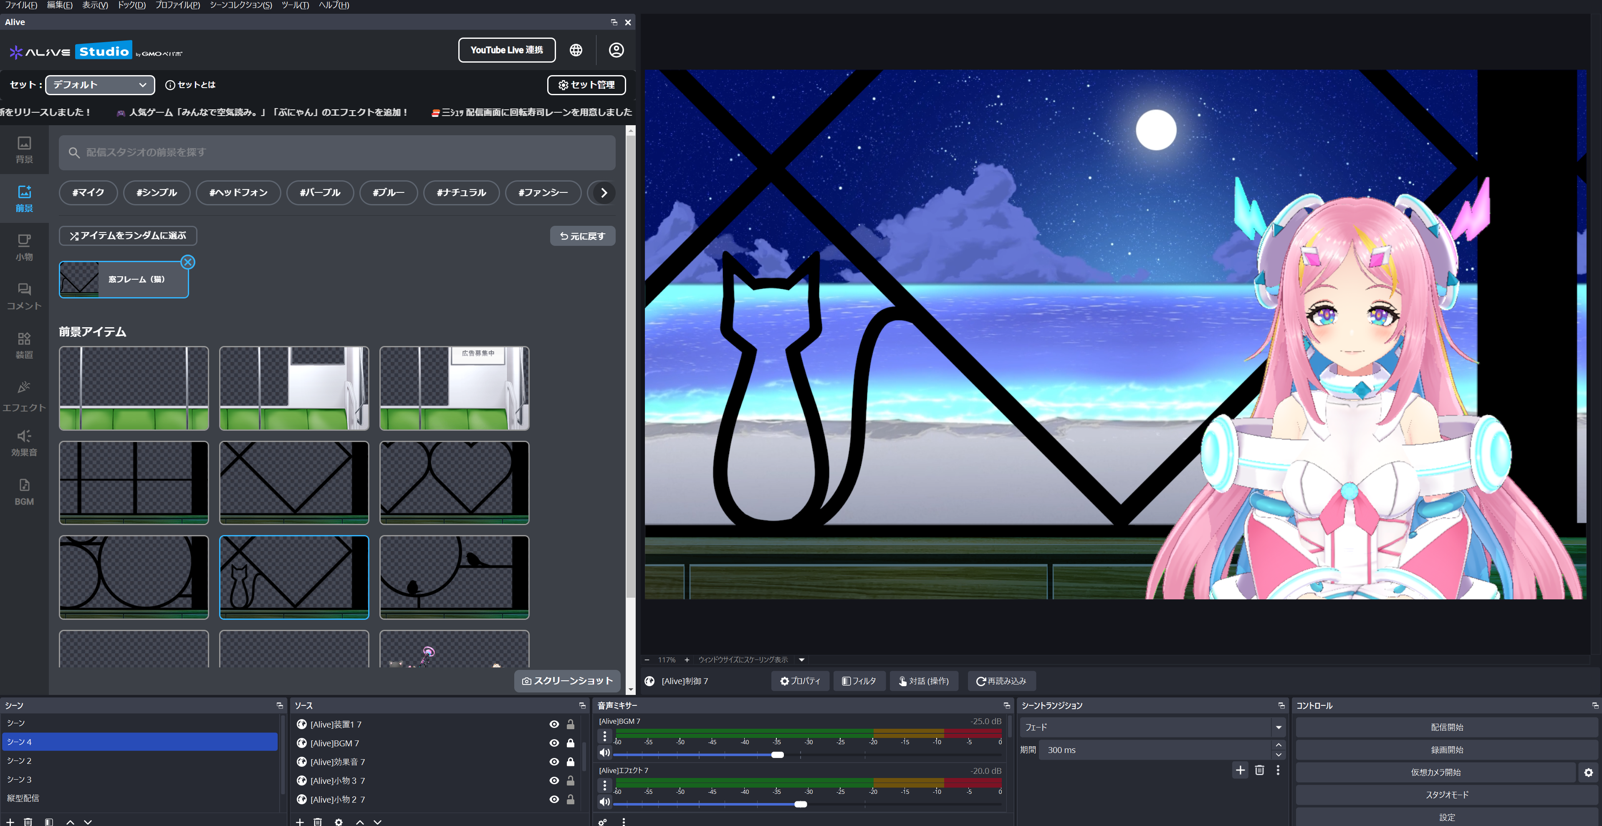Open the ツール(T) menu
This screenshot has height=826, width=1602.
(x=295, y=5)
